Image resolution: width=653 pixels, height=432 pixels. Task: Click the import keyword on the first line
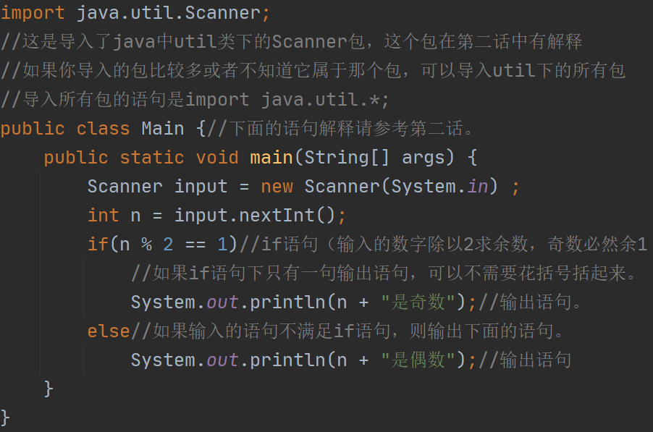[x=33, y=13]
